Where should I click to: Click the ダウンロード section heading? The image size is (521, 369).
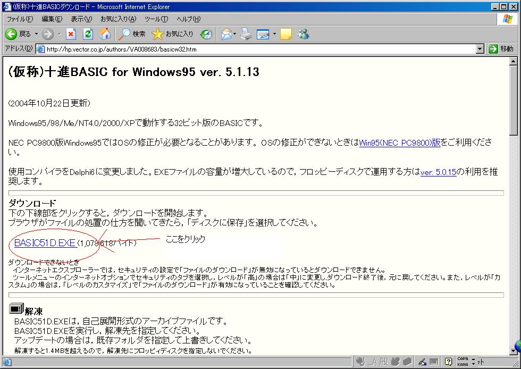32,203
